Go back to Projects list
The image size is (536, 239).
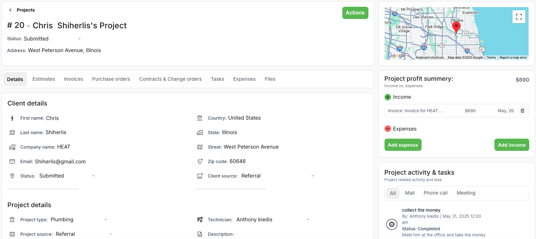(x=26, y=10)
